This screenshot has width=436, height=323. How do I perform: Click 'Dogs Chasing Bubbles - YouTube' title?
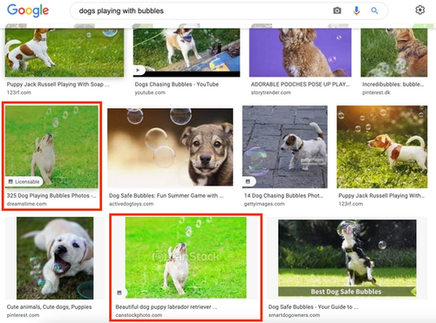(x=177, y=84)
